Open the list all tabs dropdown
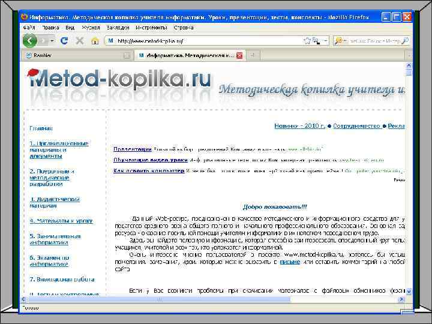Screen dimensions: 432x324 tap(409, 55)
